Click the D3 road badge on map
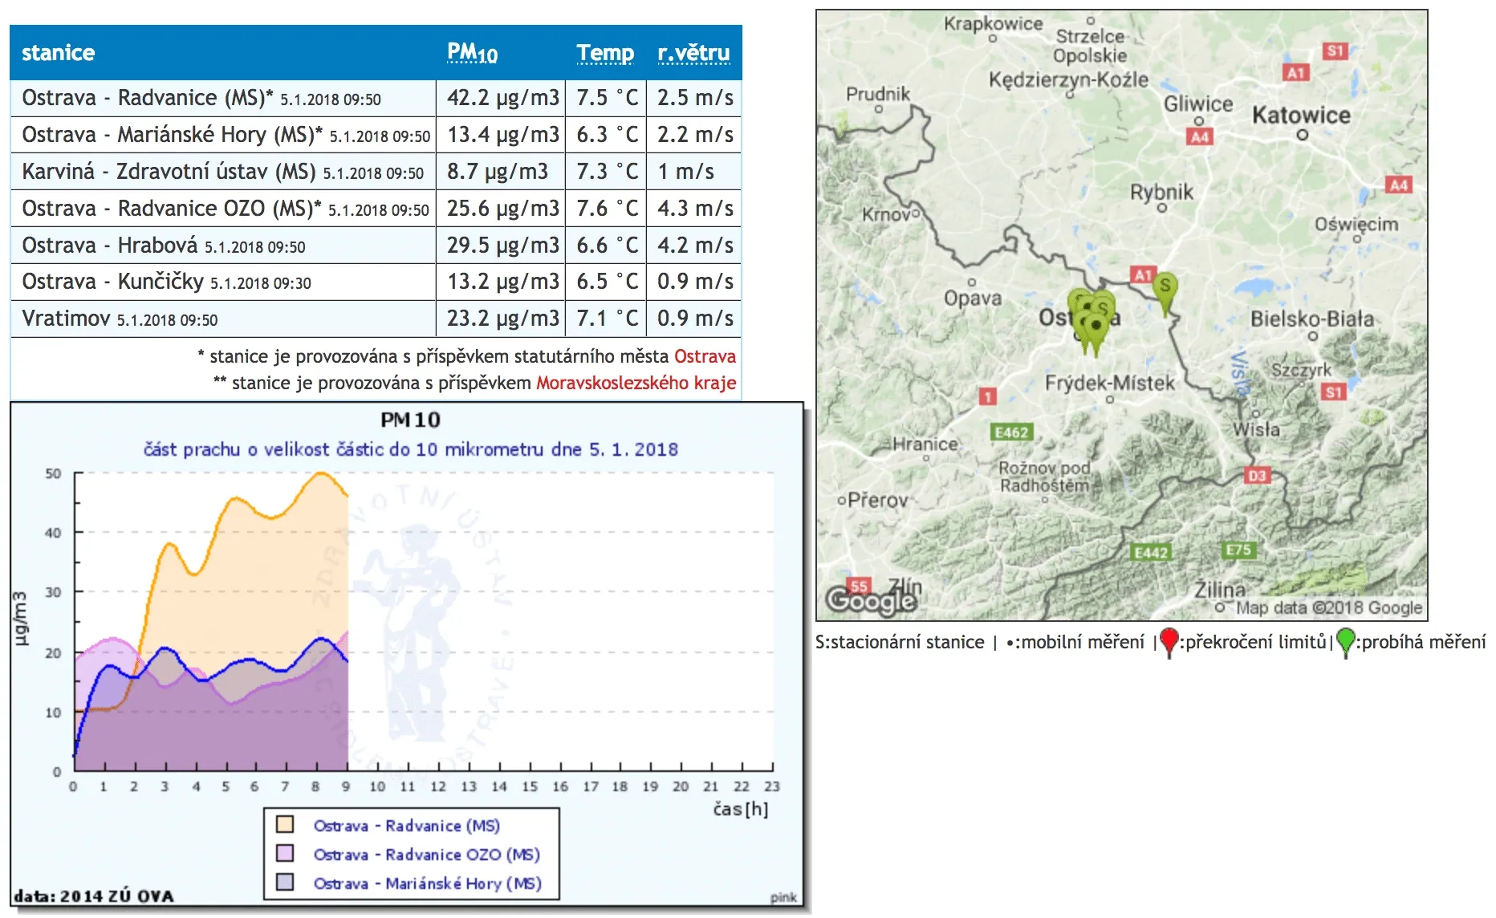The image size is (1496, 918). pyautogui.click(x=1256, y=475)
